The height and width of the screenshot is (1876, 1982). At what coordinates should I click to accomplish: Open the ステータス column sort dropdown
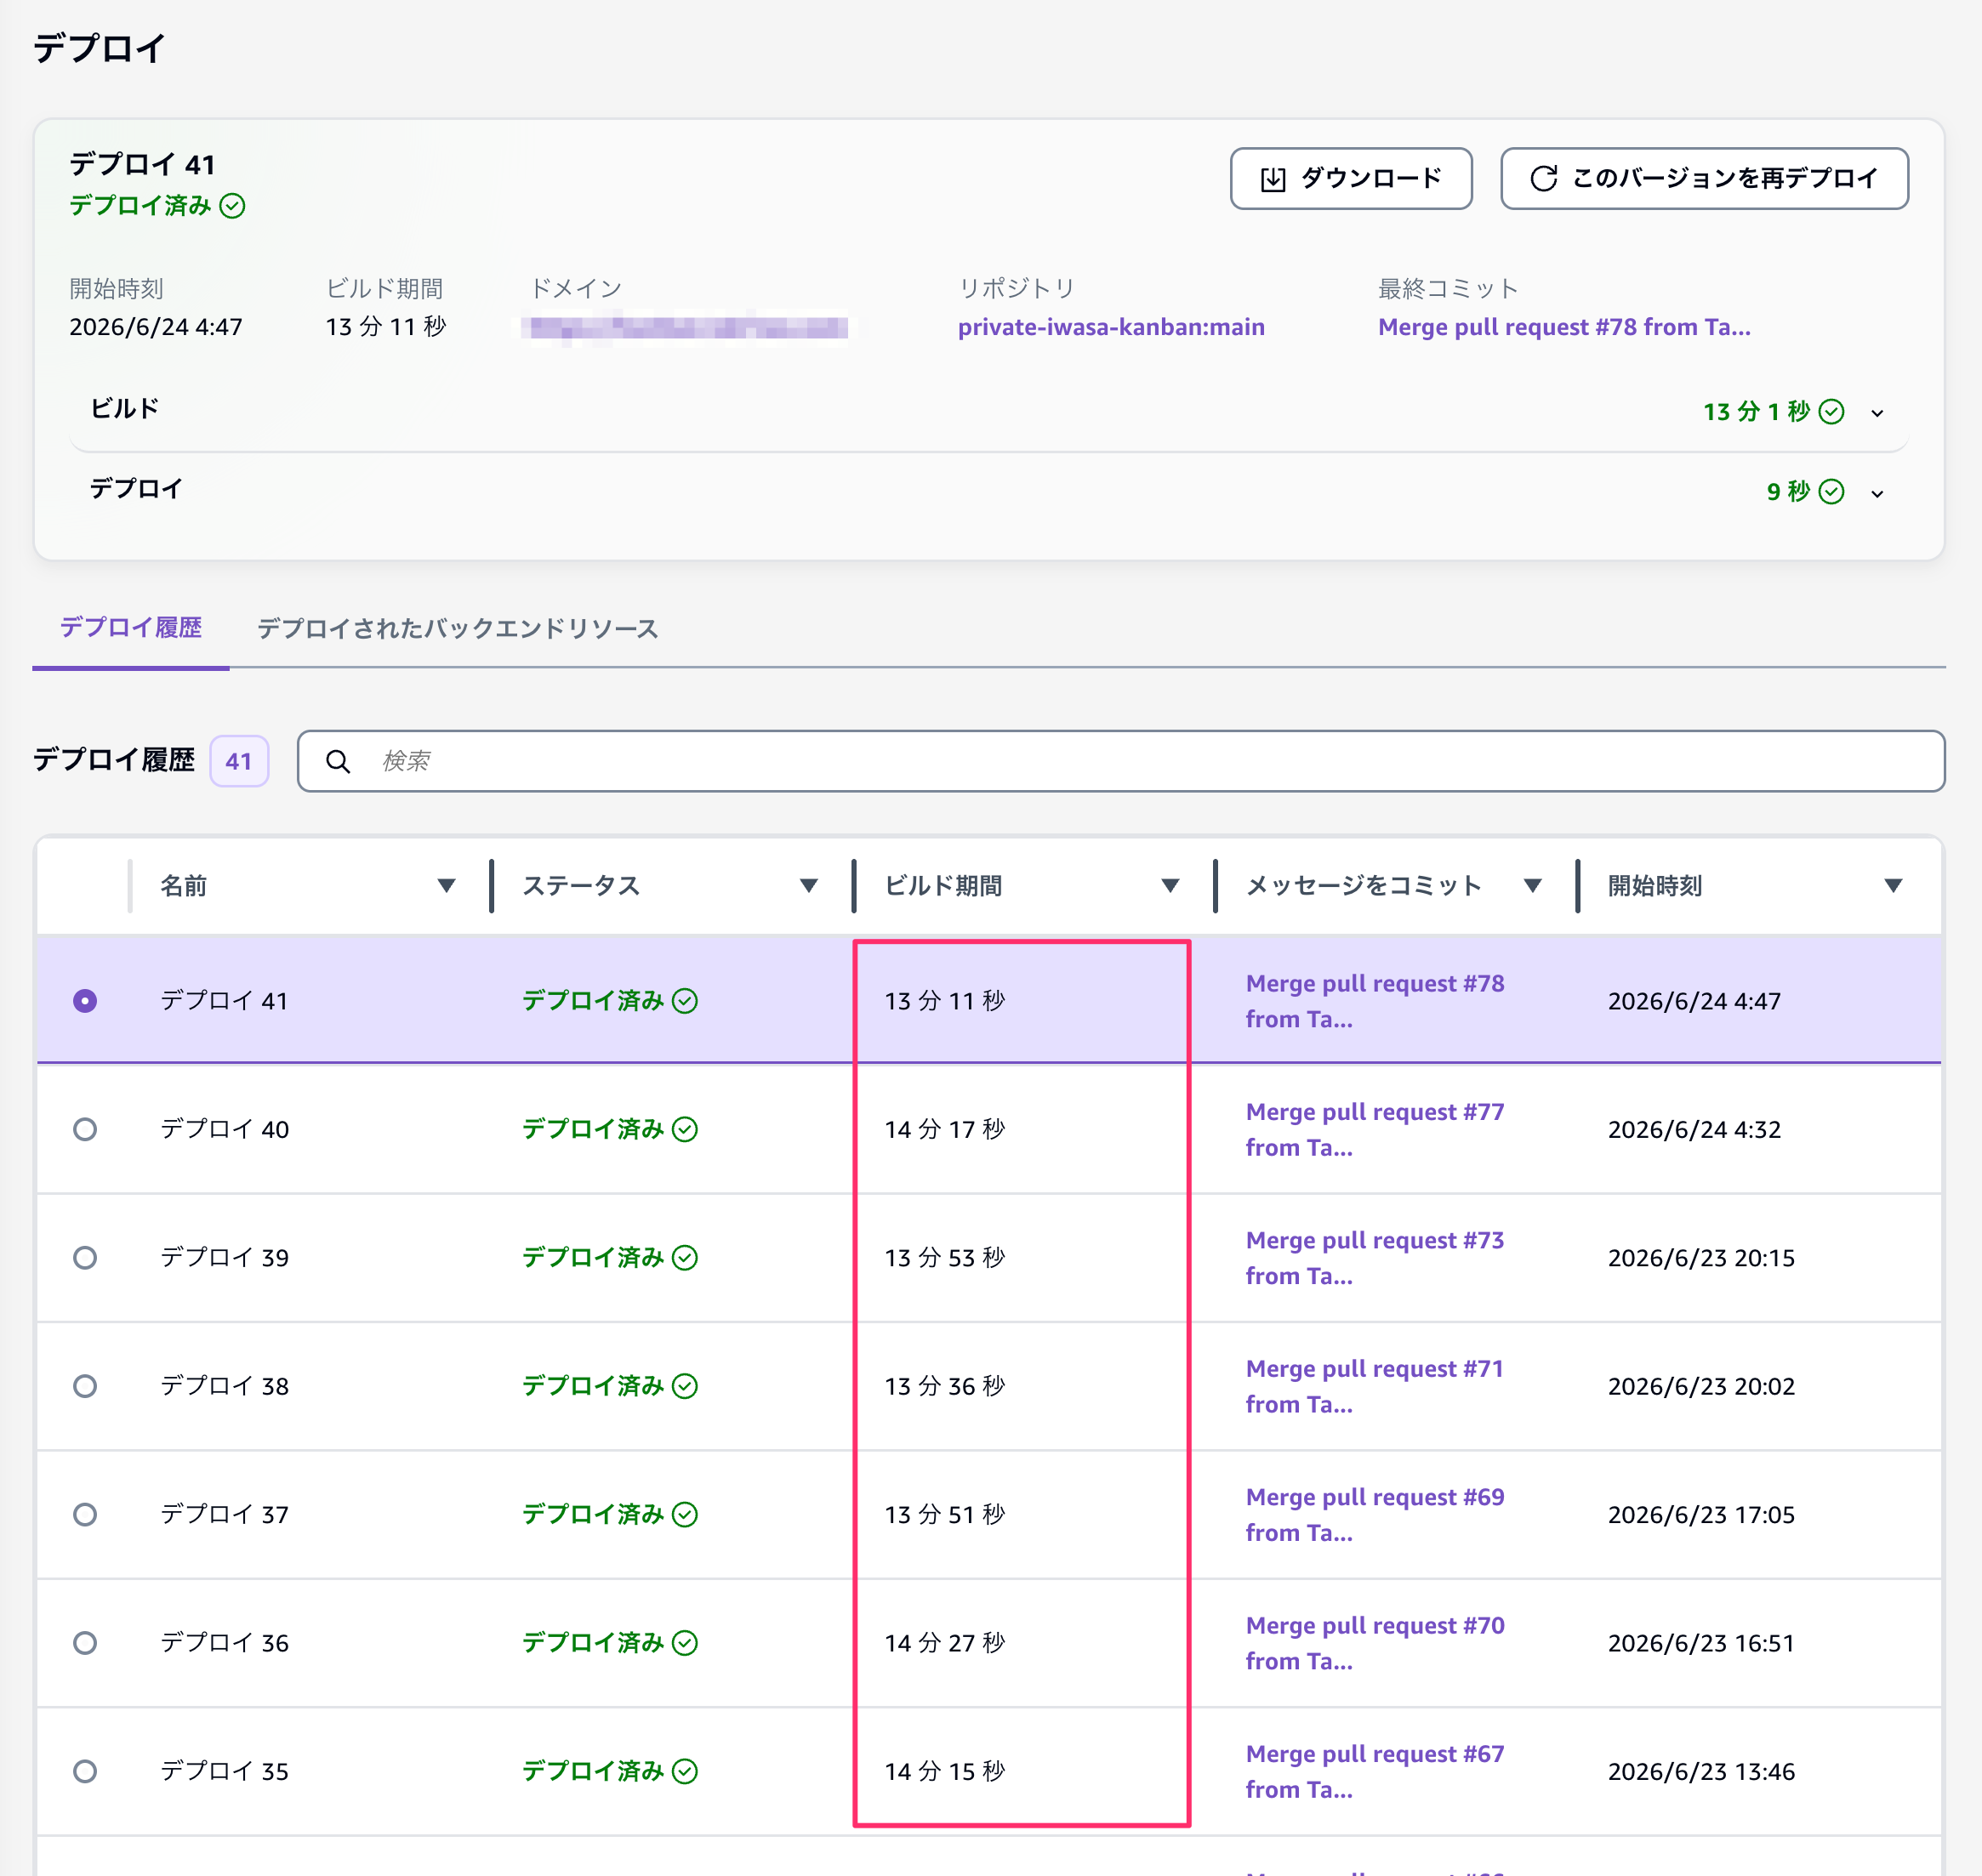pyautogui.click(x=808, y=886)
